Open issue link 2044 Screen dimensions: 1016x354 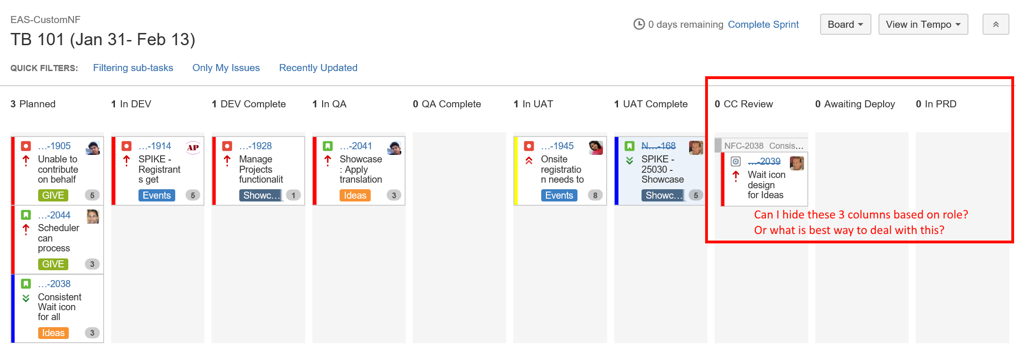coord(54,215)
